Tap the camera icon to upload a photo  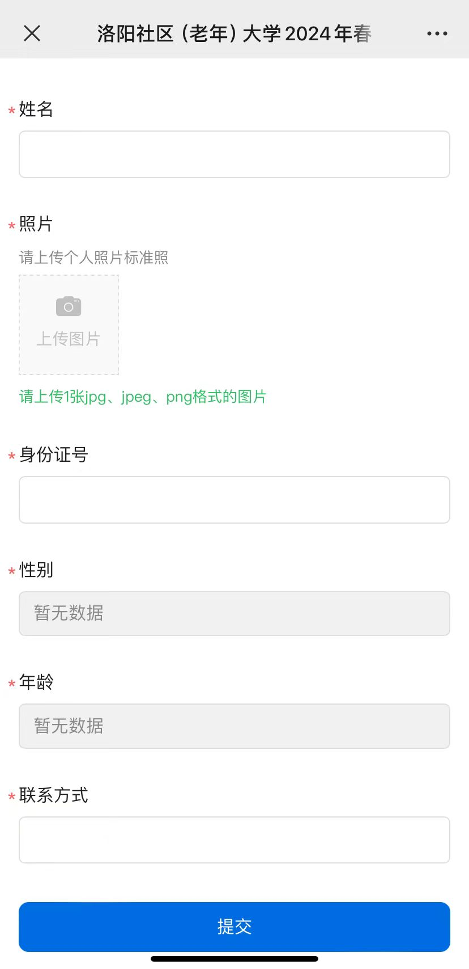(x=69, y=306)
